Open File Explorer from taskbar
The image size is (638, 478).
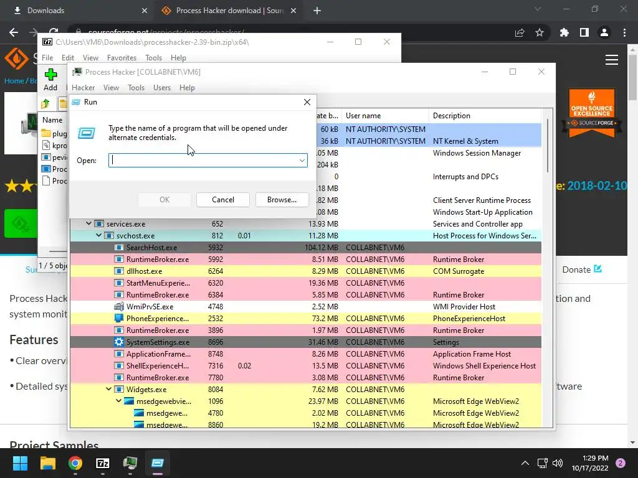click(x=47, y=463)
